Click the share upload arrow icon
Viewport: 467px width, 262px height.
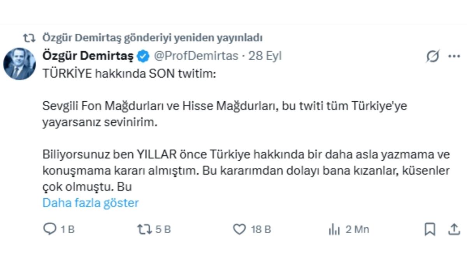(454, 229)
